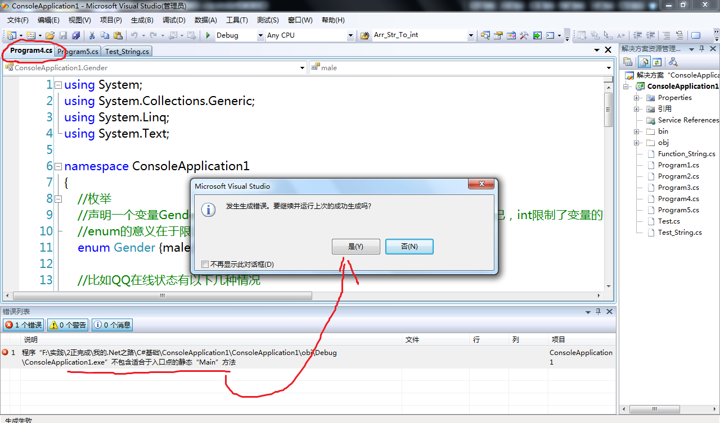Collapse the namespace block at line 6
720x423 pixels.
pos(58,166)
